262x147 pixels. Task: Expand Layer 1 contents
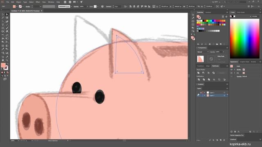tap(204, 95)
